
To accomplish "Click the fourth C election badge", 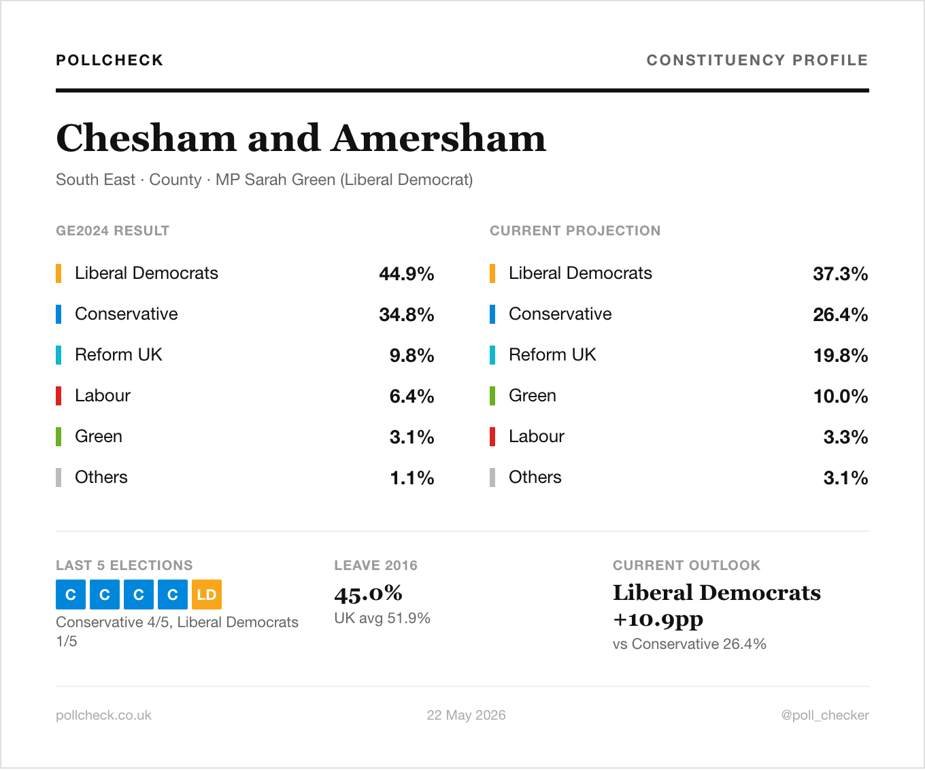I will (x=173, y=595).
